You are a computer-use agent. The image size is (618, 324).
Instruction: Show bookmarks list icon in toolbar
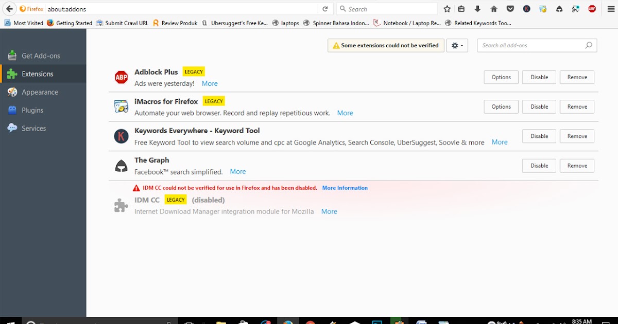pos(461,9)
